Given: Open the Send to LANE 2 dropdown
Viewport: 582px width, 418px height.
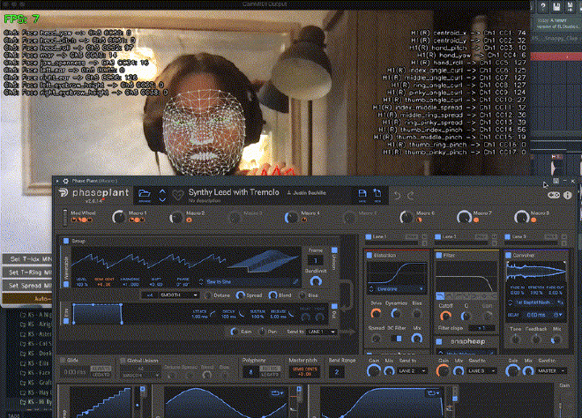Looking at the screenshot, I should [412, 371].
